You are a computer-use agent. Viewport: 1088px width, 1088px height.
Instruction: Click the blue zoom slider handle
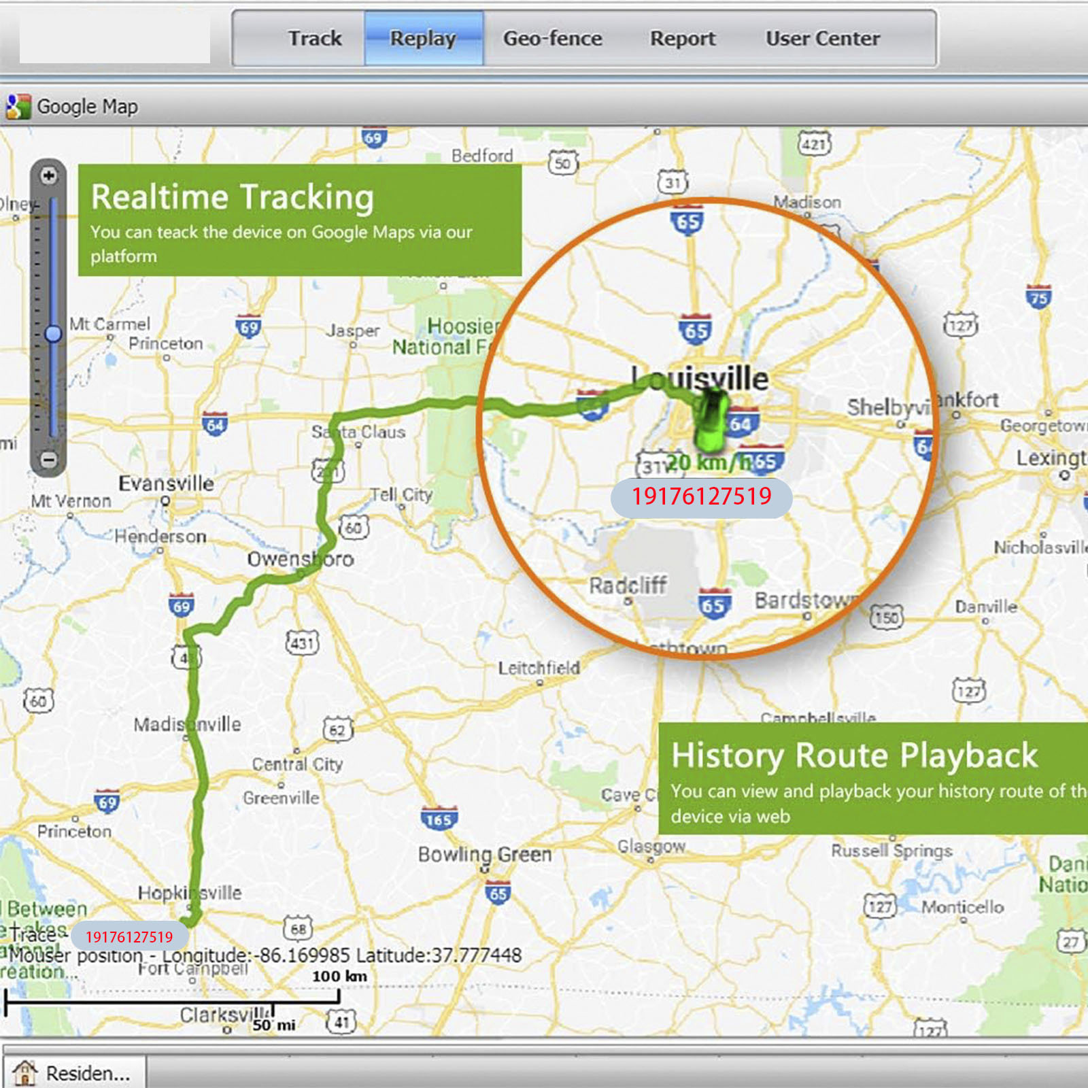(x=53, y=333)
